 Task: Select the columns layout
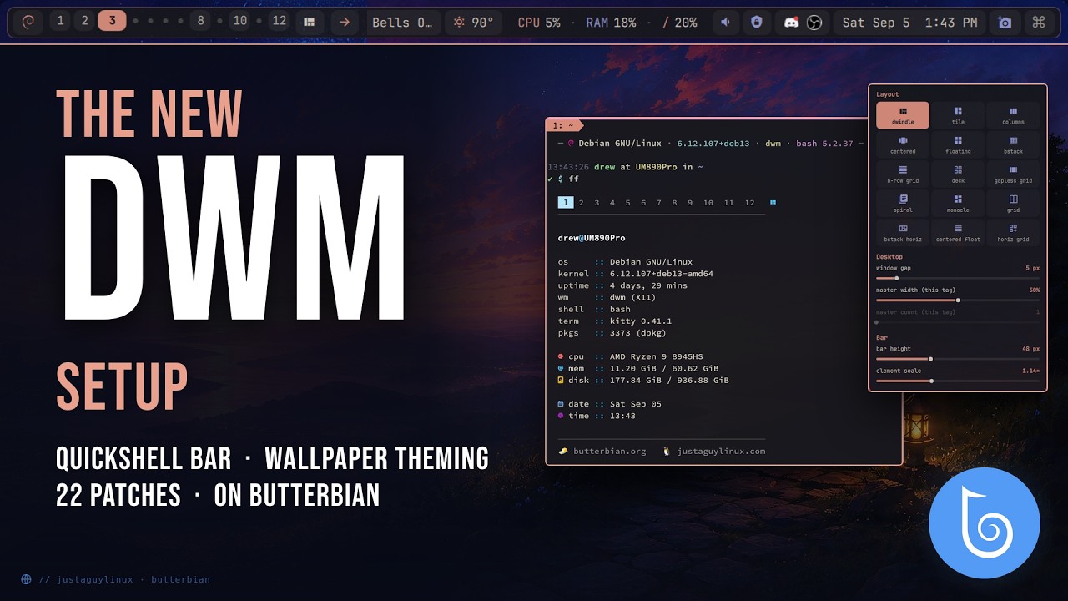pyautogui.click(x=1013, y=115)
